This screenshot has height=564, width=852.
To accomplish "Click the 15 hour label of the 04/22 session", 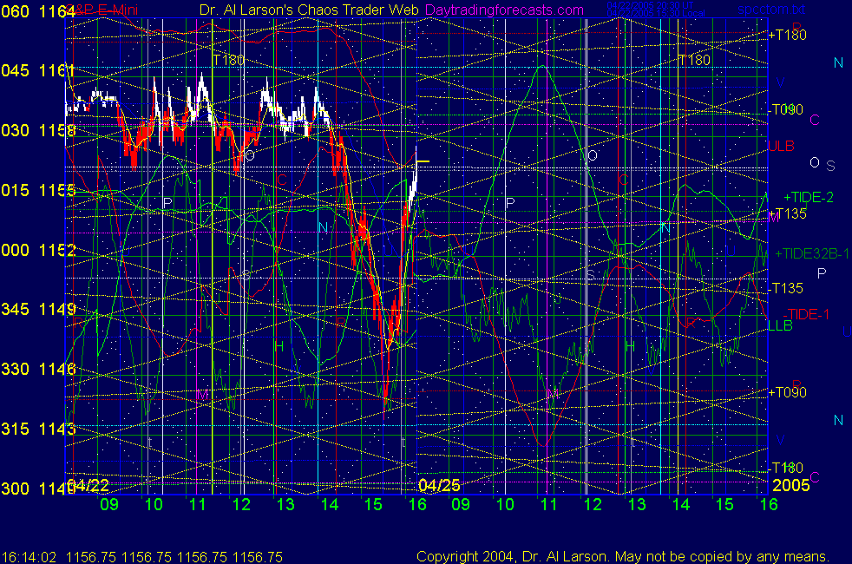I will click(373, 504).
